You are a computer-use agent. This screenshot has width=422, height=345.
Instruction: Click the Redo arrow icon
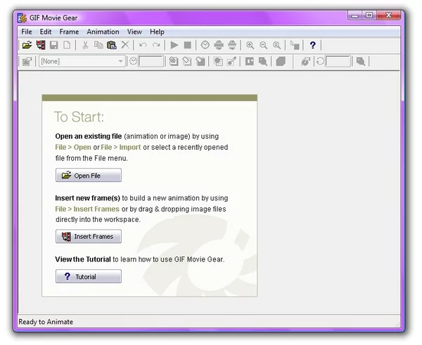tap(156, 45)
